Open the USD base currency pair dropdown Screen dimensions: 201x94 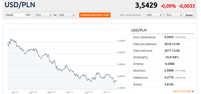click(x=154, y=15)
